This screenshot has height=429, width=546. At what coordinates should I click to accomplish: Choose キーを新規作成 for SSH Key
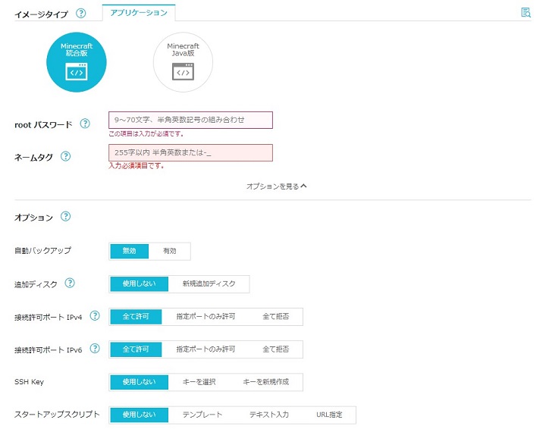(266, 382)
